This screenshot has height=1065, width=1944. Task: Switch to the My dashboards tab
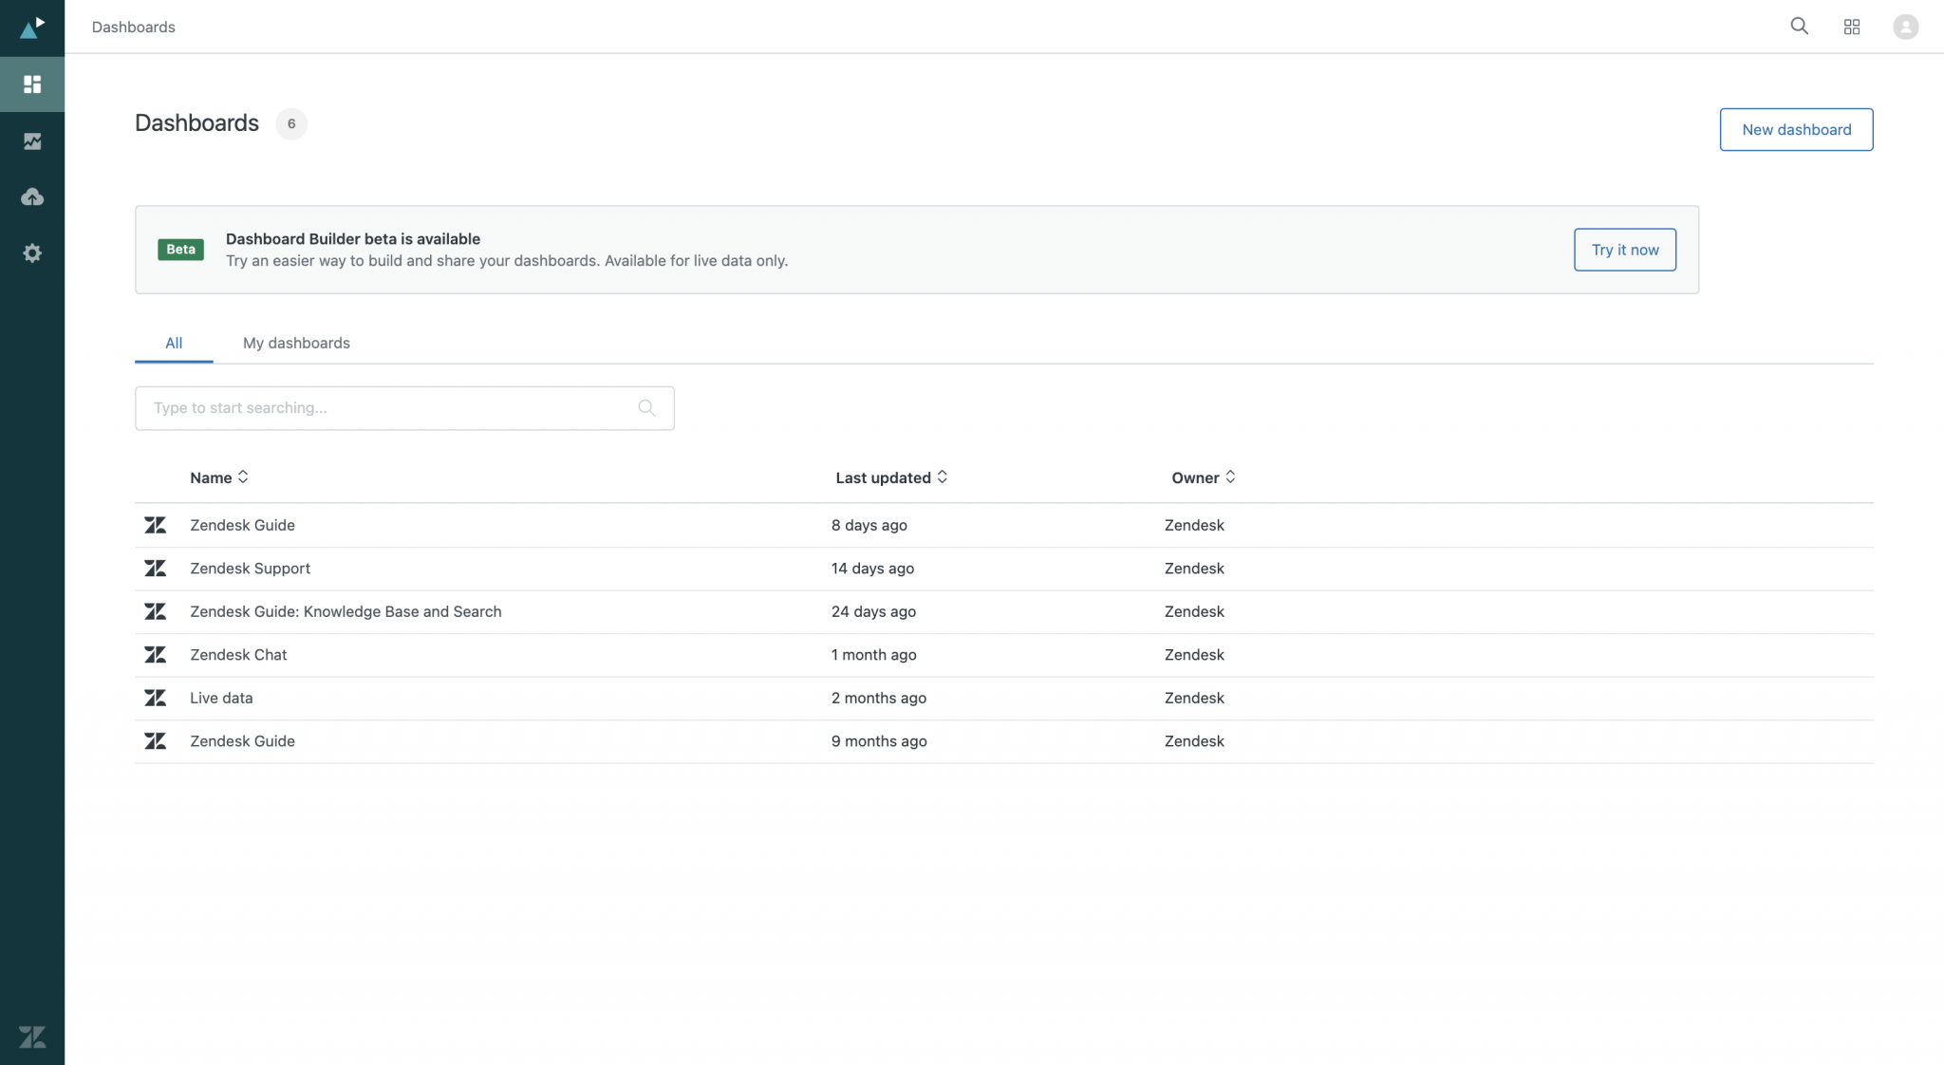(295, 343)
